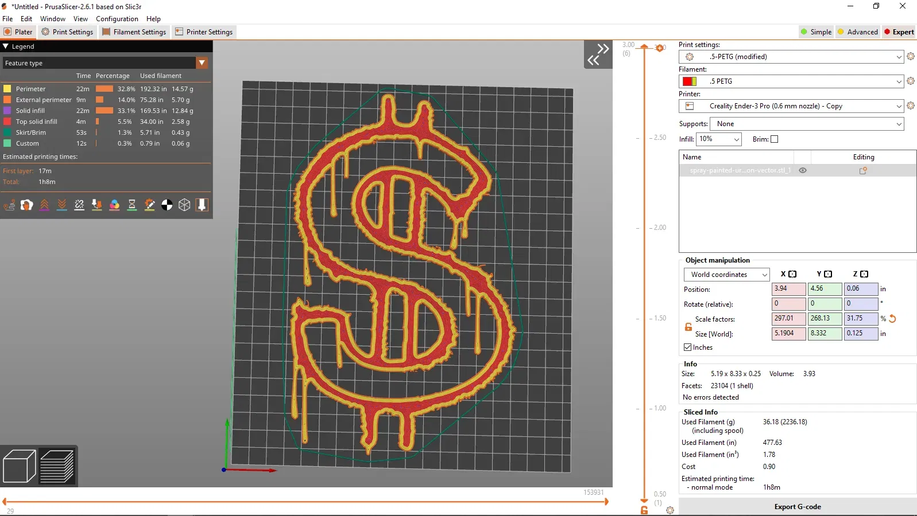Image resolution: width=917 pixels, height=516 pixels.
Task: Switch to 3D editor view cube
Action: (20, 466)
